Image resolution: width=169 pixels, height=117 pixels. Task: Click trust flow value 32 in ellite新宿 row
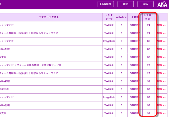point(149,81)
